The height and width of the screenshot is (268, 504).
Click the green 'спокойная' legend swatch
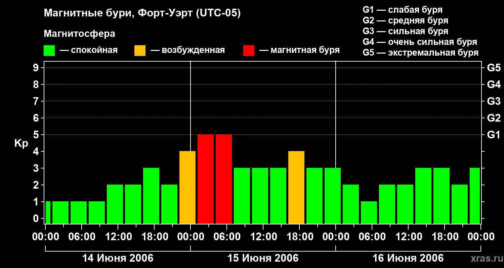(x=49, y=51)
